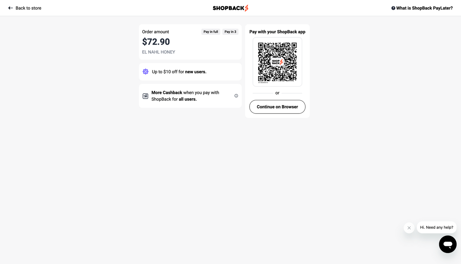This screenshot has height=264, width=461.
Task: Click the ShopBack QR code
Action: pos(277,62)
